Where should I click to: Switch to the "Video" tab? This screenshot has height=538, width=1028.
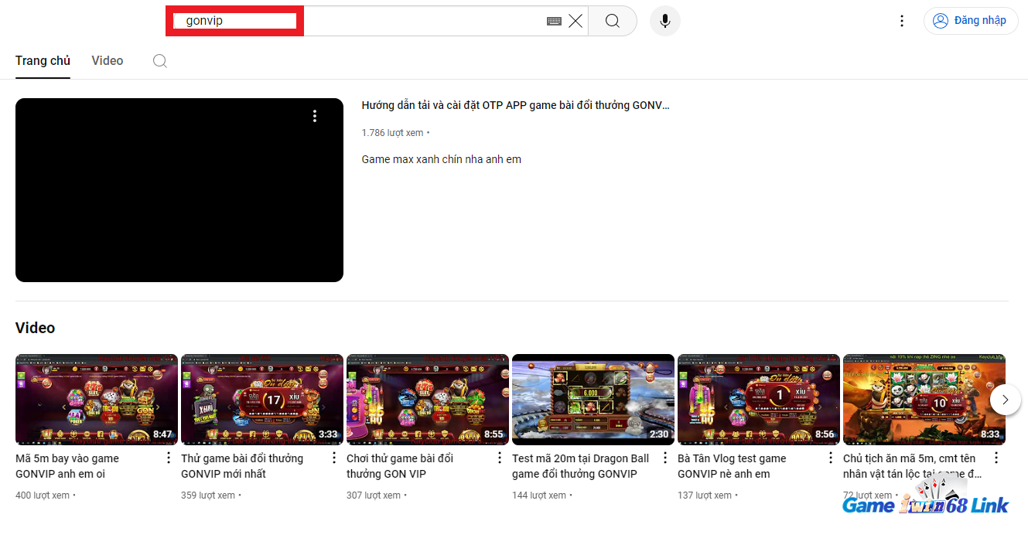point(107,60)
